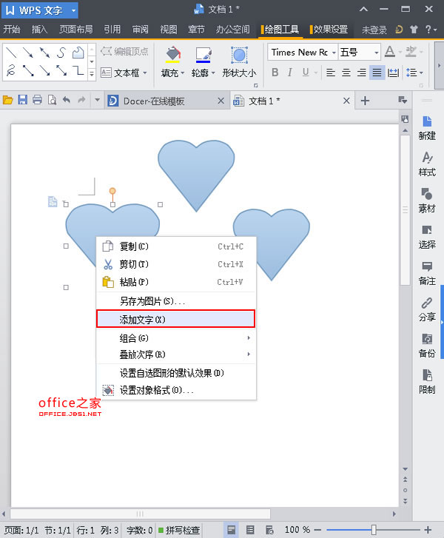
Task: Add a new document tab with plus
Action: coord(365,101)
